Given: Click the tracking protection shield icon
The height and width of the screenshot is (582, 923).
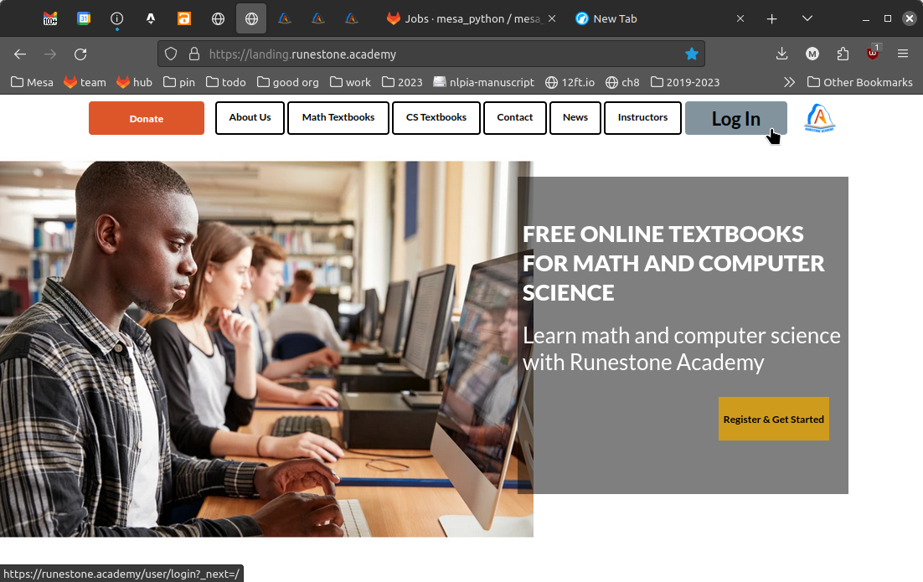Looking at the screenshot, I should tap(171, 54).
